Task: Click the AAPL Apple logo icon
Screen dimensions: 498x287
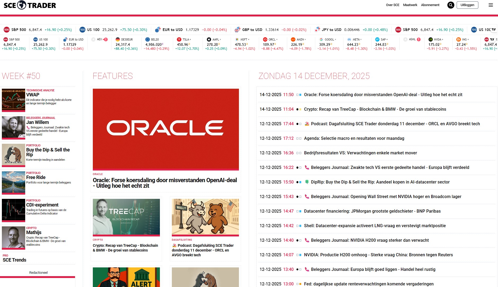Action: [209, 39]
